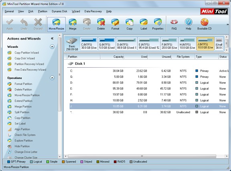Click Align Partition in the Operations list
Viewport: 231px width, 171px height.
click(22, 129)
